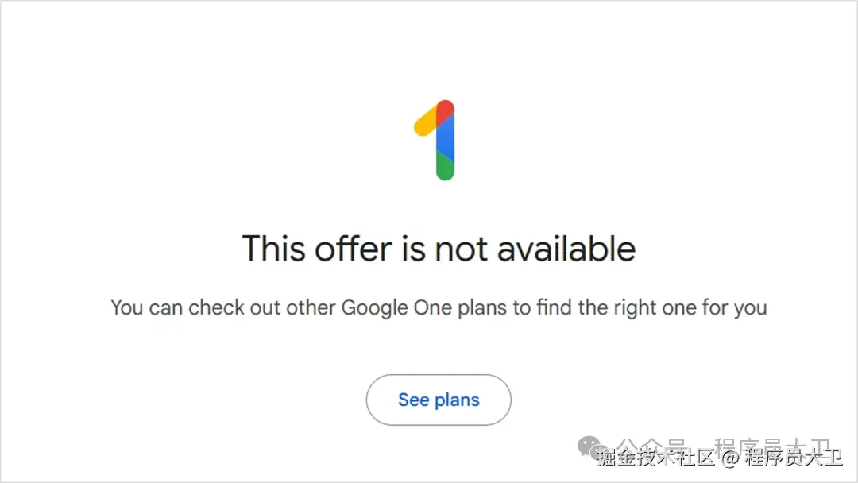Click the word 'not' in the heading
Screen dimensions: 858x483
pos(462,249)
